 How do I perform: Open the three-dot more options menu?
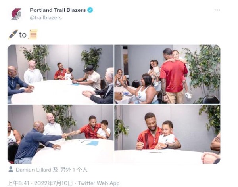[217, 10]
